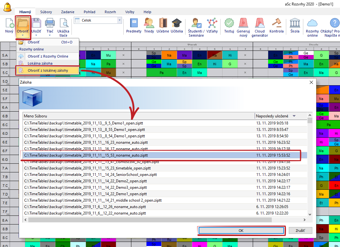The width and height of the screenshot is (340, 247).
Task: Switch to the Zadanie ribbon tab
Action: pyautogui.click(x=67, y=12)
